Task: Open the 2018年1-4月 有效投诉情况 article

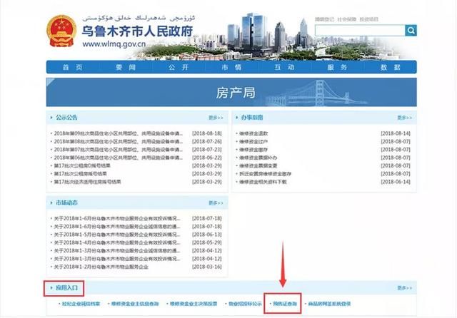Action: (x=117, y=242)
